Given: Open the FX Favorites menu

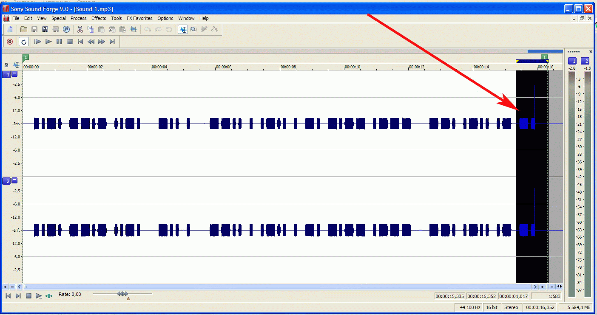Looking at the screenshot, I should [x=139, y=18].
